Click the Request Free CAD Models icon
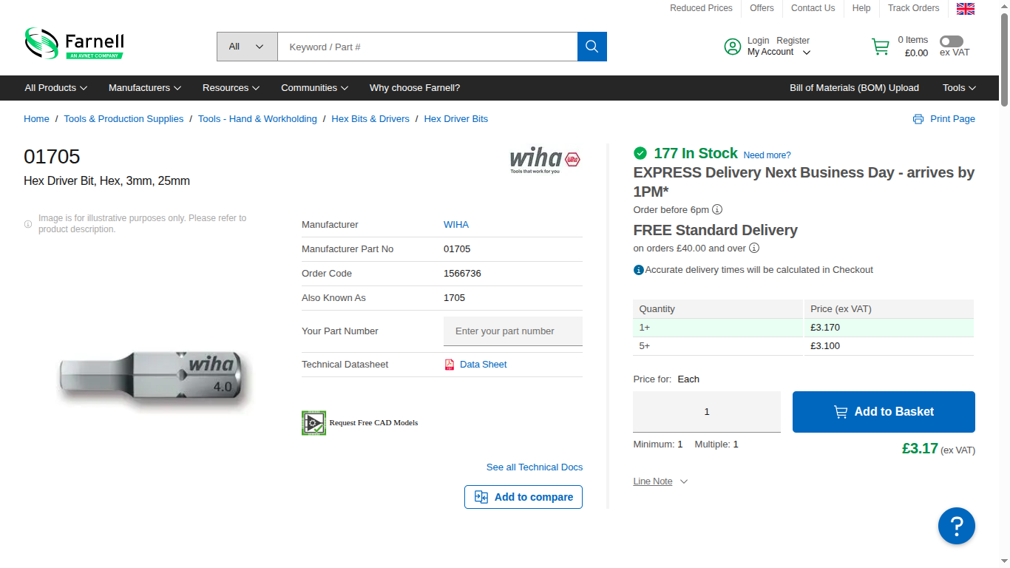 (x=313, y=423)
